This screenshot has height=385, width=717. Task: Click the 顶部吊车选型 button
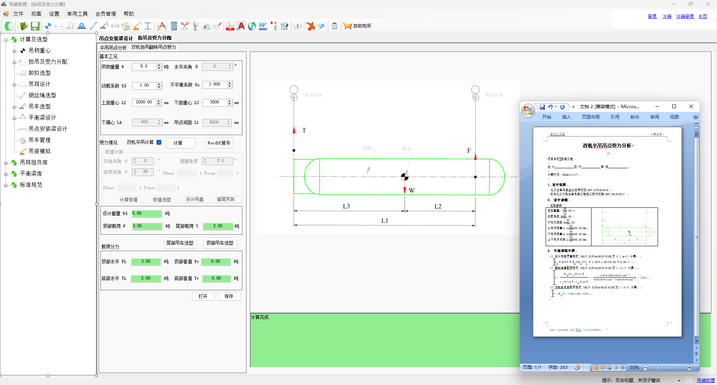[x=220, y=243]
